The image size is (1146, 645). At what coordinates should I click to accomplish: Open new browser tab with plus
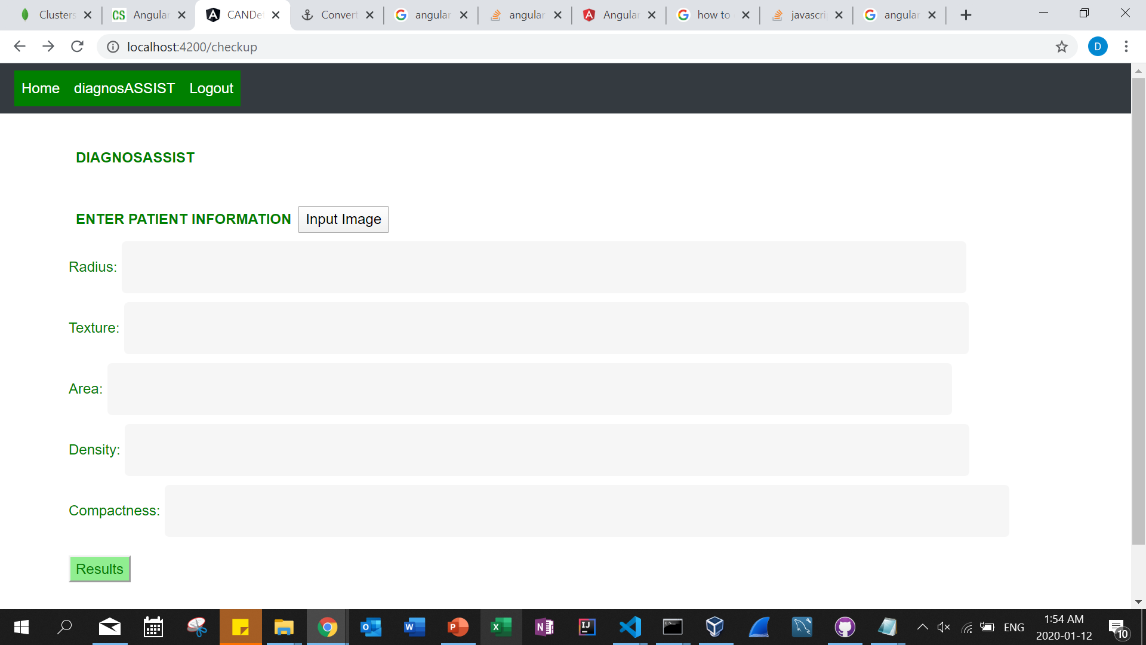966,15
